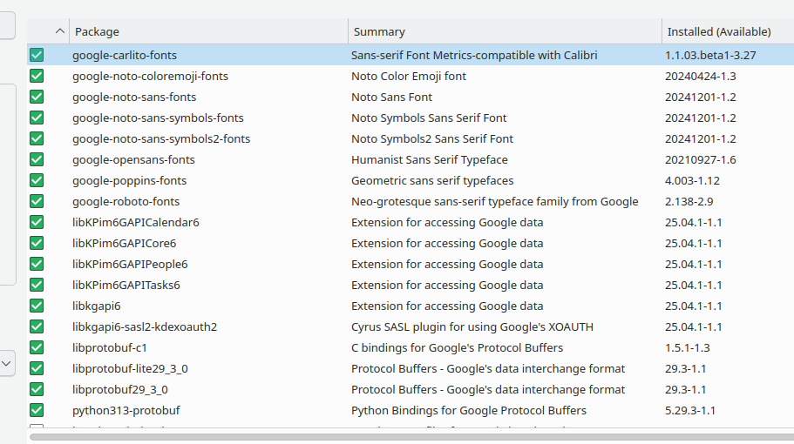Toggle the libKPim6GAPIPeople6 checkbox
The width and height of the screenshot is (794, 444).
tap(37, 264)
